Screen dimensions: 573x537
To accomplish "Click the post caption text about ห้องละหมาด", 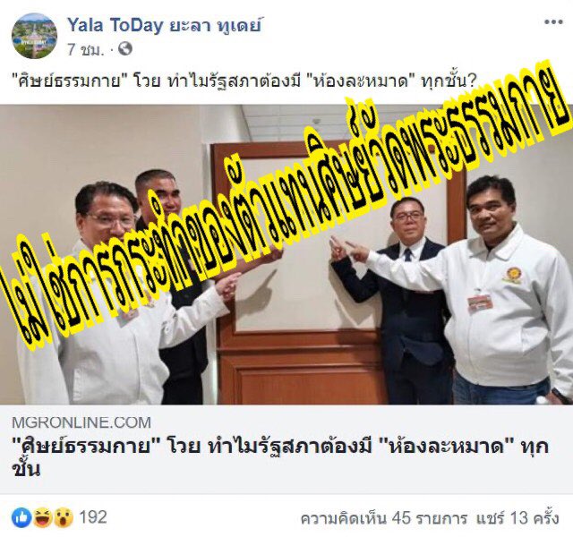I will pyautogui.click(x=246, y=81).
